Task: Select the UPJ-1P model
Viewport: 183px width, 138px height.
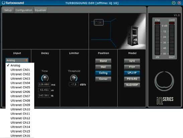Action: click(x=132, y=73)
